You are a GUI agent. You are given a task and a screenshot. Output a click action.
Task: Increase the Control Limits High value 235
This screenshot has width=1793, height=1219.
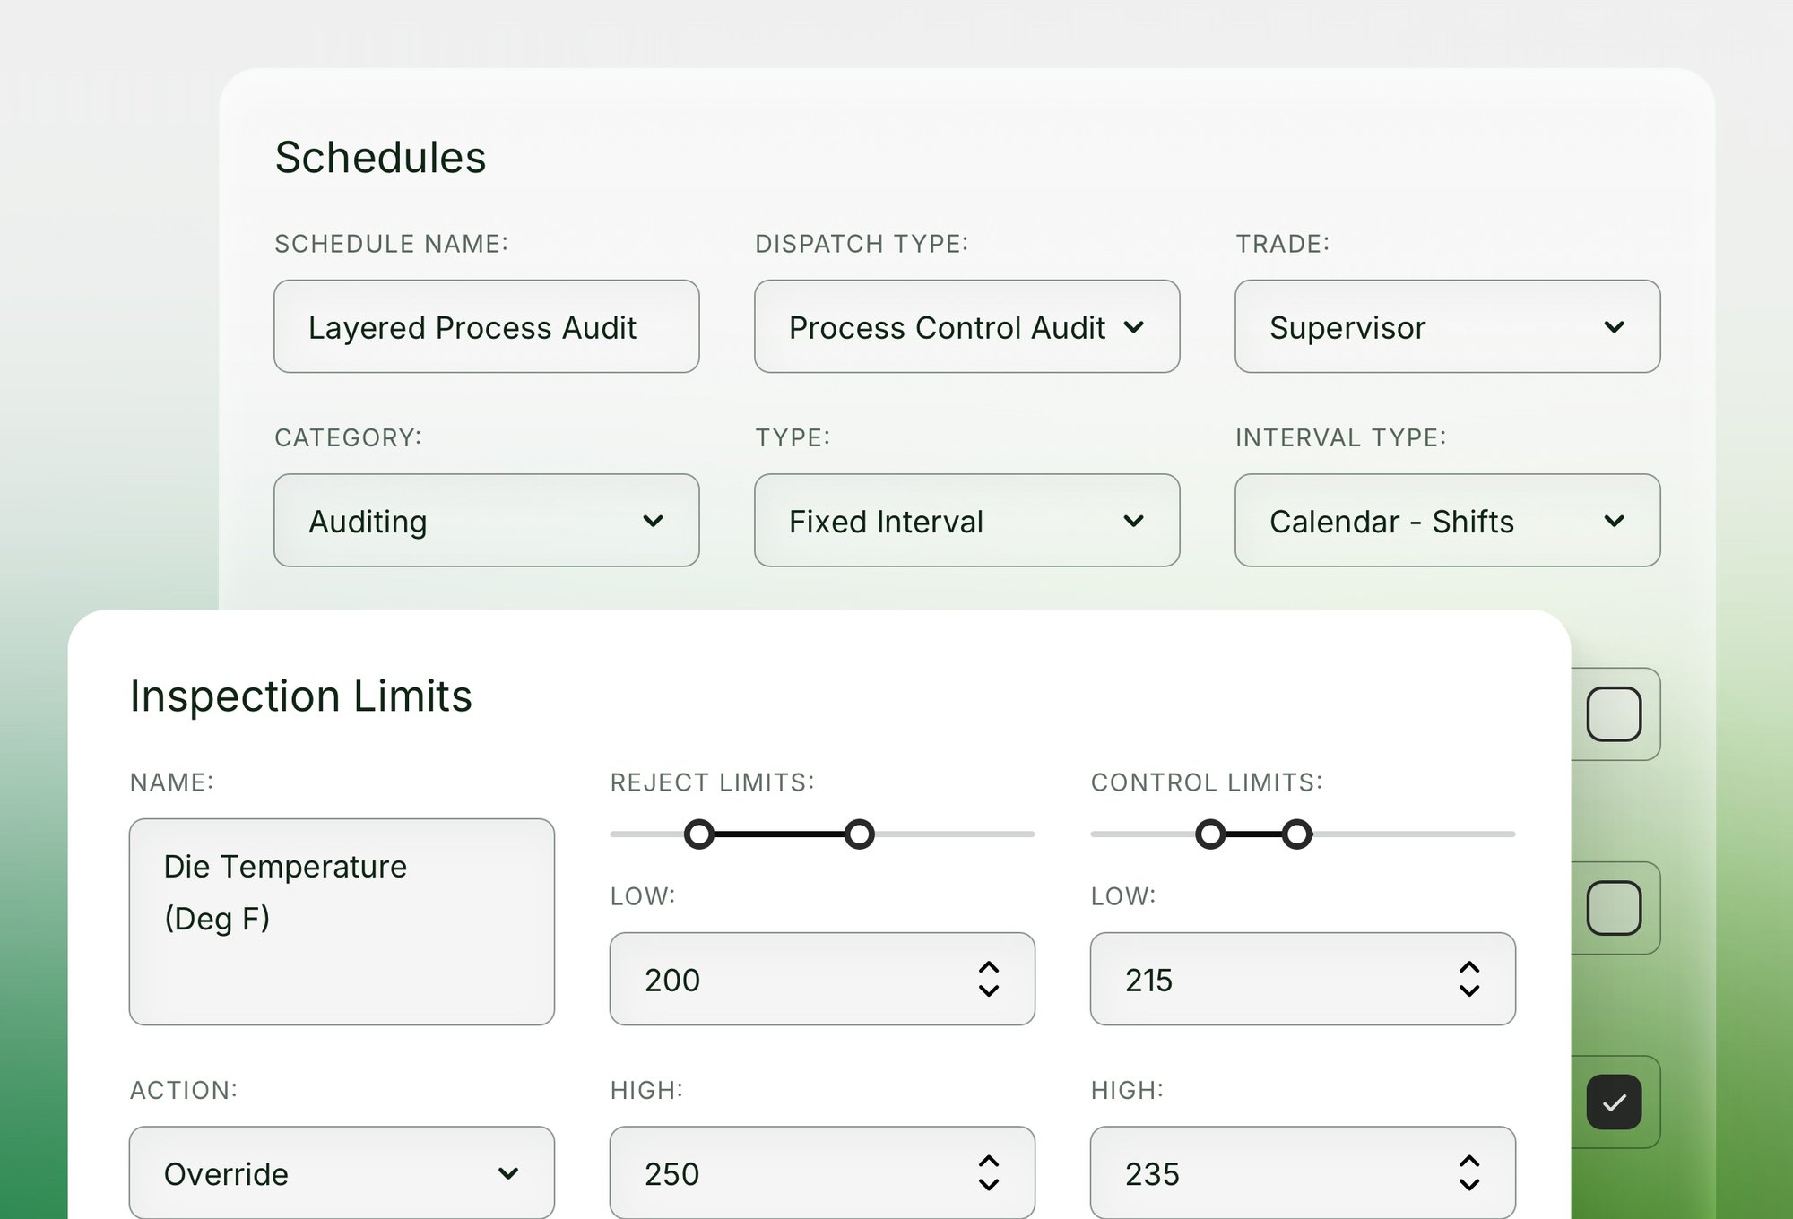pyautogui.click(x=1469, y=1161)
